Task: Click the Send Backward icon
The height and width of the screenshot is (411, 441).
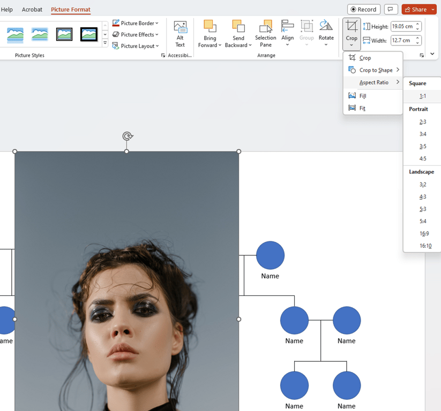Action: tap(238, 26)
